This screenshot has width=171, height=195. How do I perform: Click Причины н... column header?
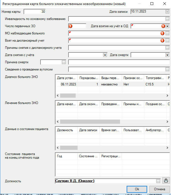(x=133, y=104)
